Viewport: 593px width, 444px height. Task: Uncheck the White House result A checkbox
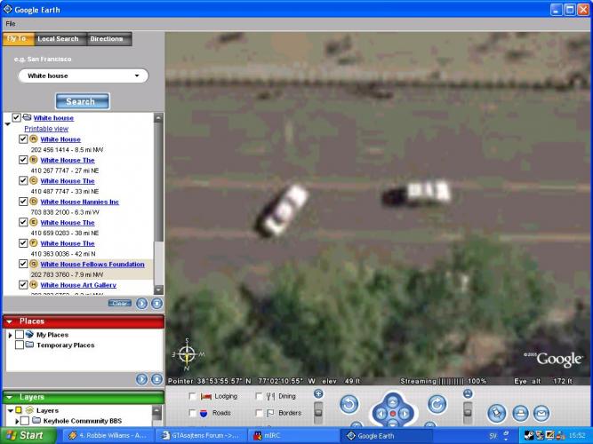[x=23, y=139]
